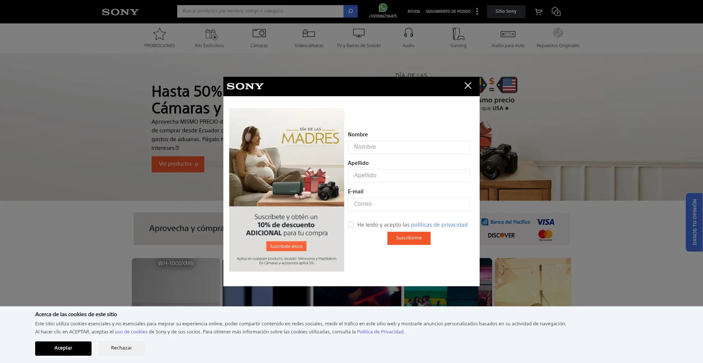The image size is (703, 363).
Task: Open the three-dot more options menu
Action: 477,11
